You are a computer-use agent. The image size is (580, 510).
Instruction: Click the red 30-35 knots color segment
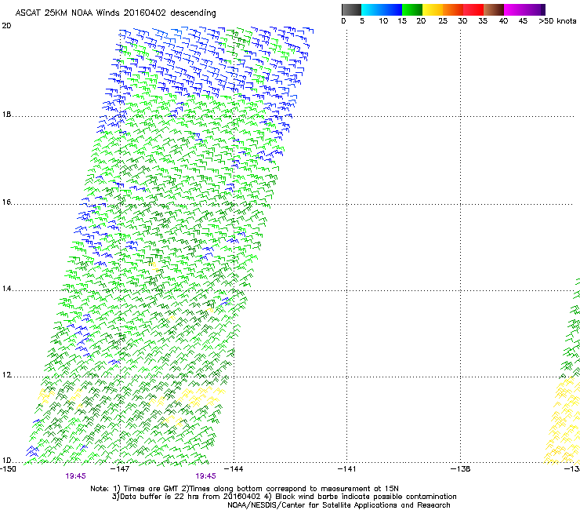pyautogui.click(x=473, y=9)
